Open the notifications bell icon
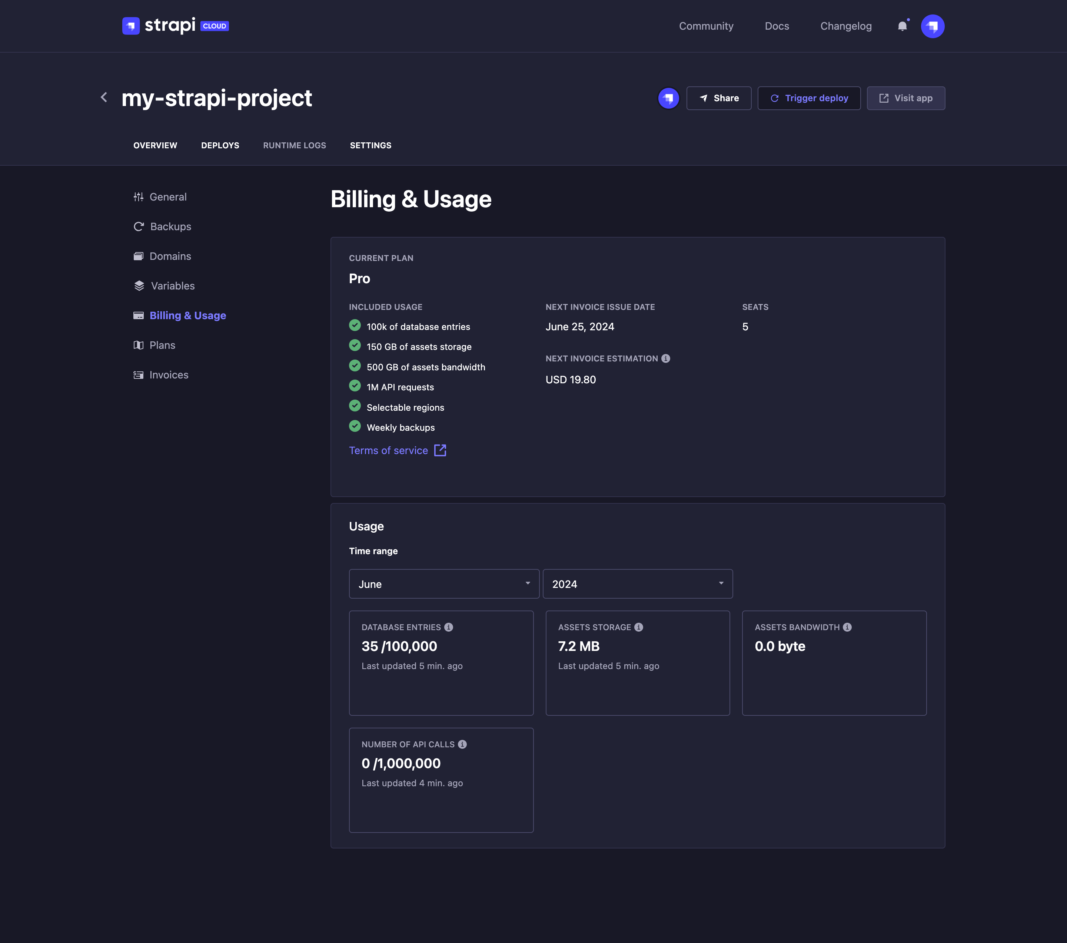Image resolution: width=1067 pixels, height=943 pixels. (902, 26)
